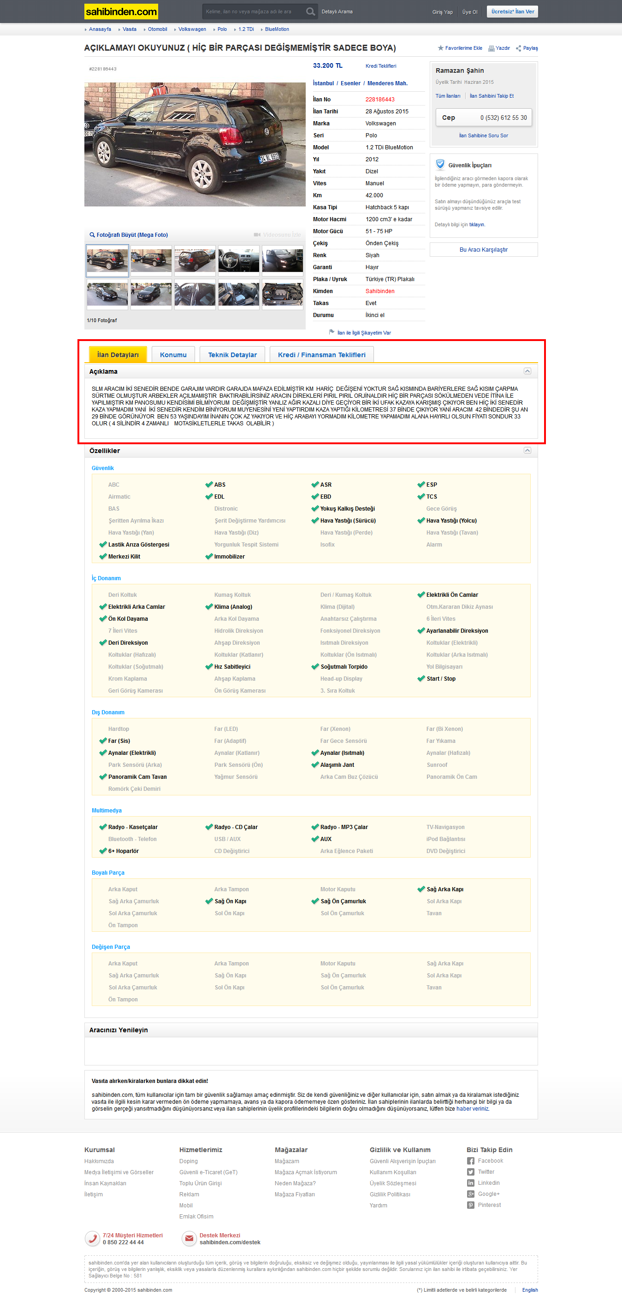Click the Videosunu İzle camera icon

coord(257,235)
